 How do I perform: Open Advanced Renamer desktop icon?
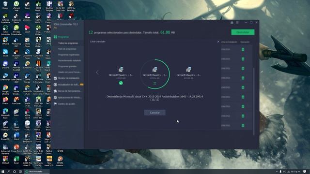pos(5,149)
